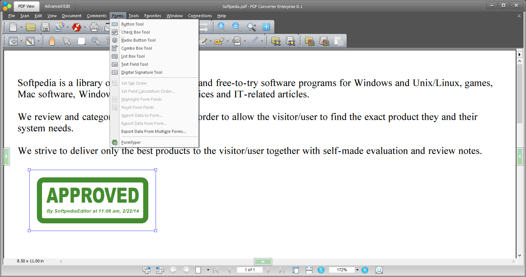Select the arrow Select tool
Image resolution: width=526 pixels, height=277 pixels.
click(66, 41)
